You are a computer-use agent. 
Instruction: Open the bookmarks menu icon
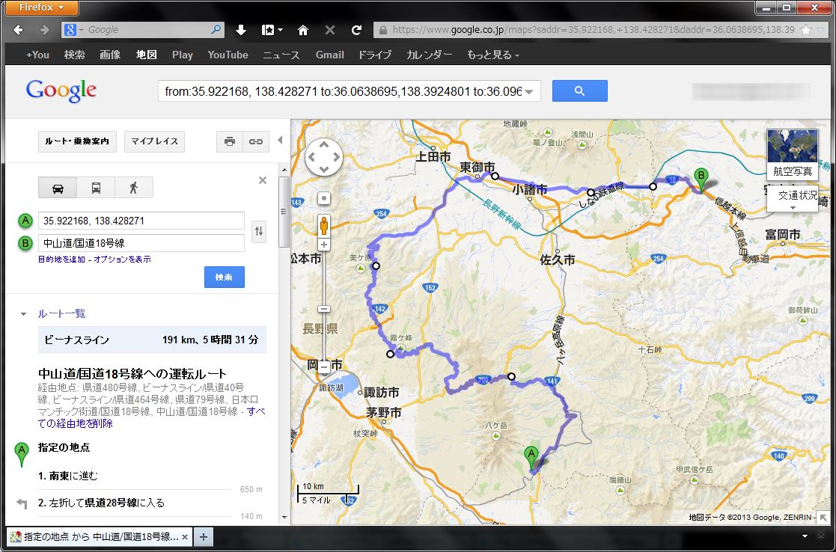272,30
